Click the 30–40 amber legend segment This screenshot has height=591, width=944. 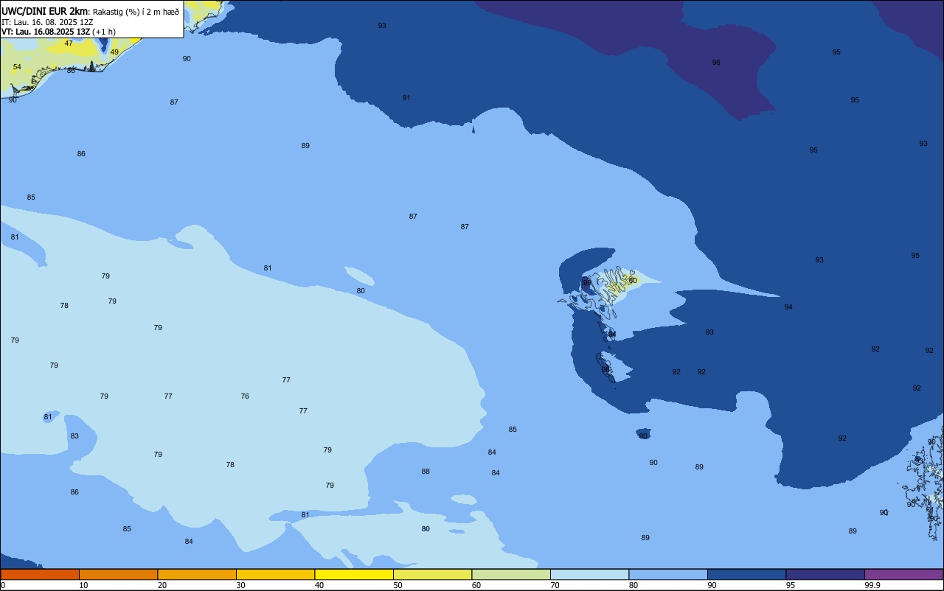tap(275, 574)
